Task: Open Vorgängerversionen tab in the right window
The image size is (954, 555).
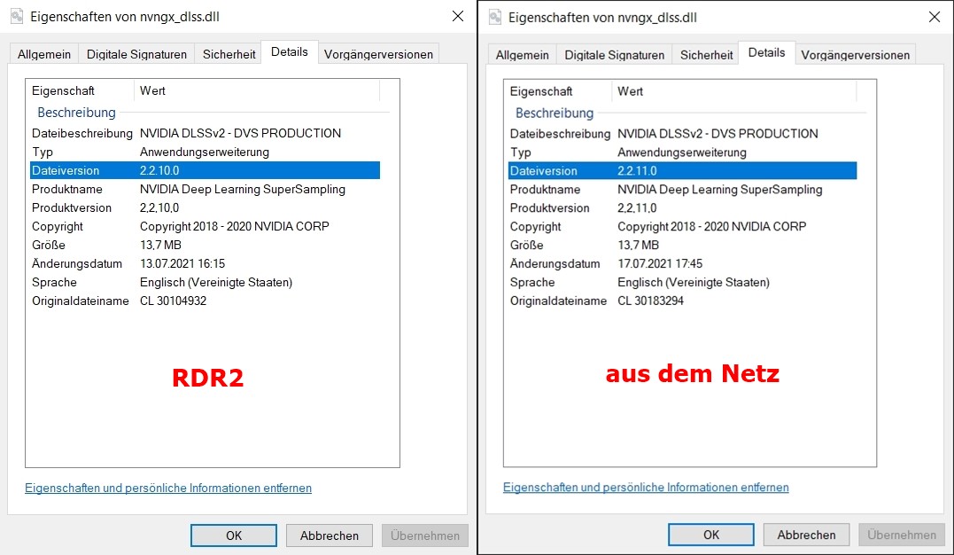Action: click(x=856, y=55)
